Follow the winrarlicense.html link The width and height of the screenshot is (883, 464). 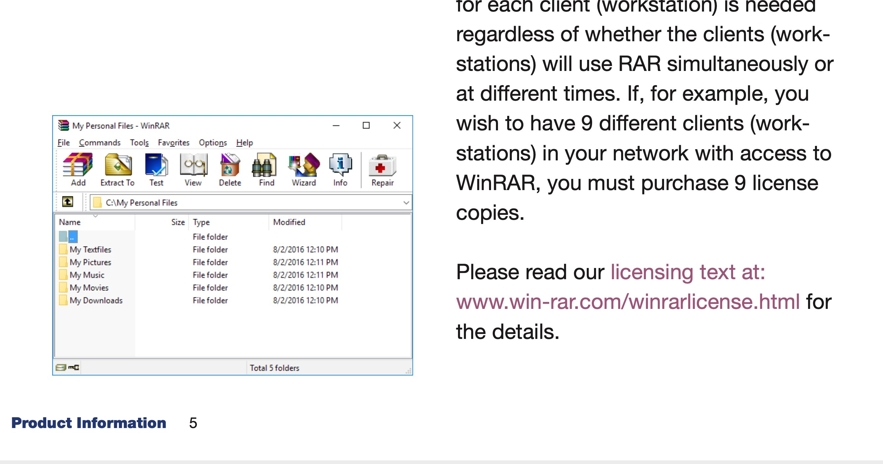point(627,302)
